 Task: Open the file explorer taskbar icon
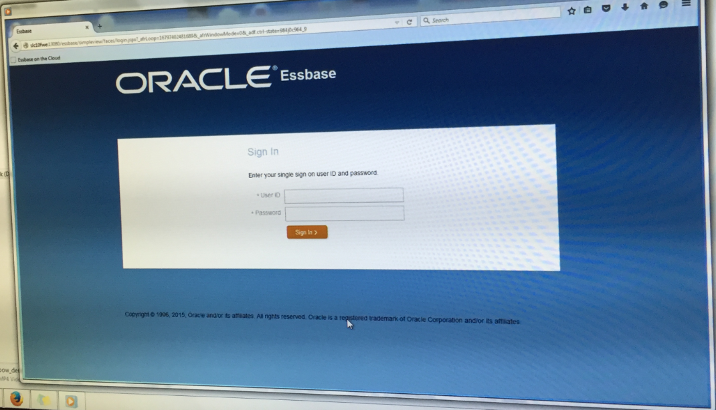(x=44, y=400)
